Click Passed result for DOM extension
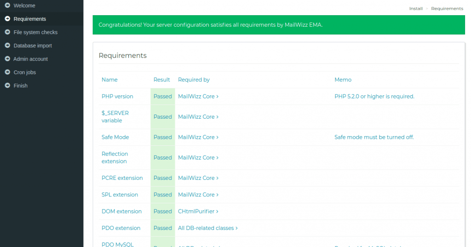This screenshot has height=247, width=471. click(x=162, y=211)
